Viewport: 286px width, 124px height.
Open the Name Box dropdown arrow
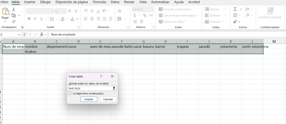tap(20, 35)
